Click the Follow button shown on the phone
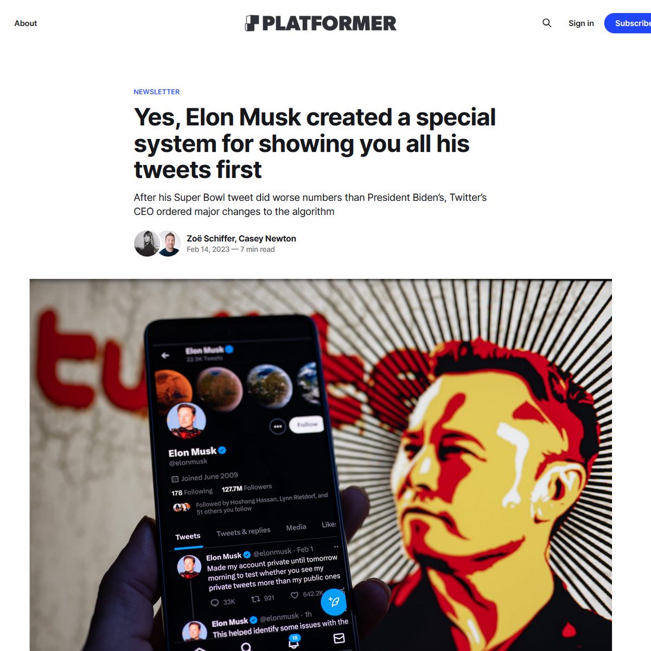Screen dimensions: 651x651 tap(307, 425)
